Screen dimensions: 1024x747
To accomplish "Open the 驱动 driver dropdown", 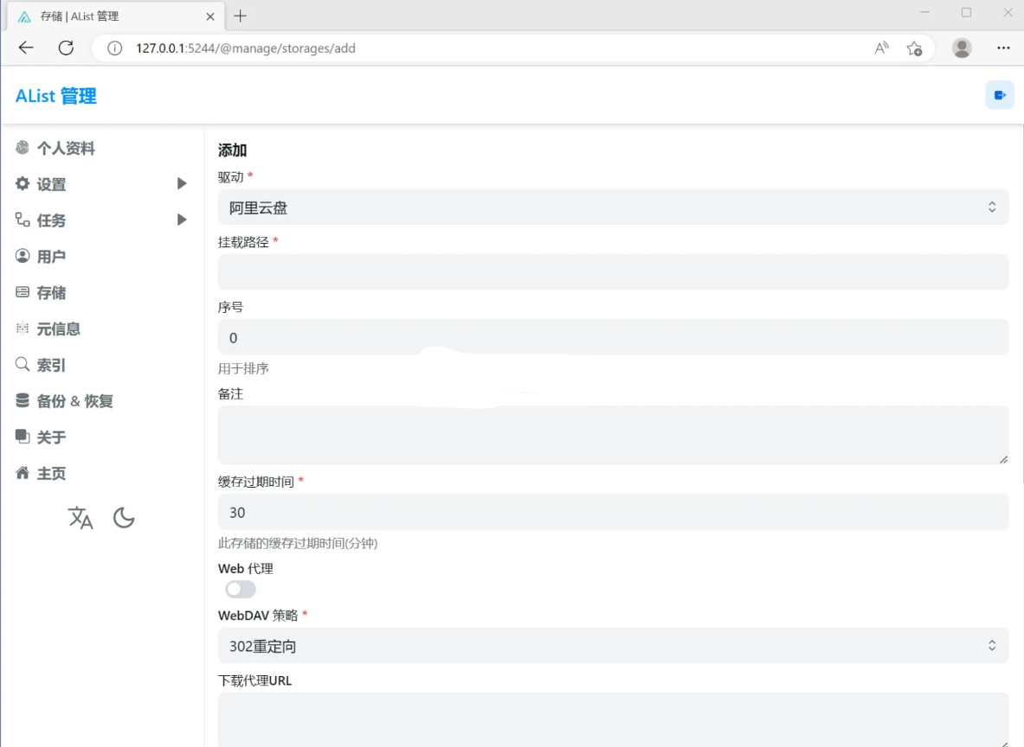I will pos(613,207).
